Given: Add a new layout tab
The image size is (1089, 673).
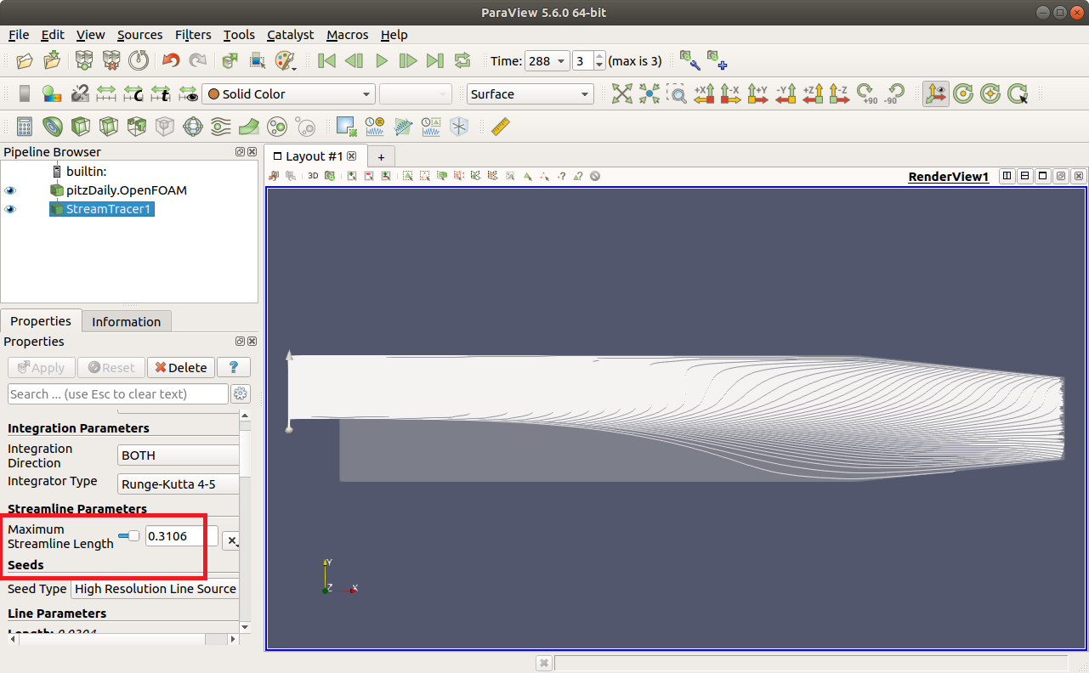Looking at the screenshot, I should 381,156.
